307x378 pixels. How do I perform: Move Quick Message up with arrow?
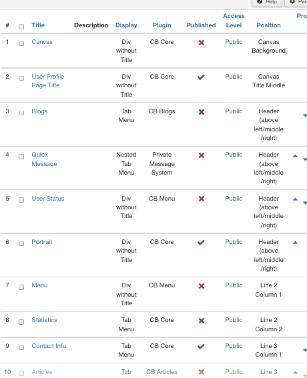coord(295,156)
